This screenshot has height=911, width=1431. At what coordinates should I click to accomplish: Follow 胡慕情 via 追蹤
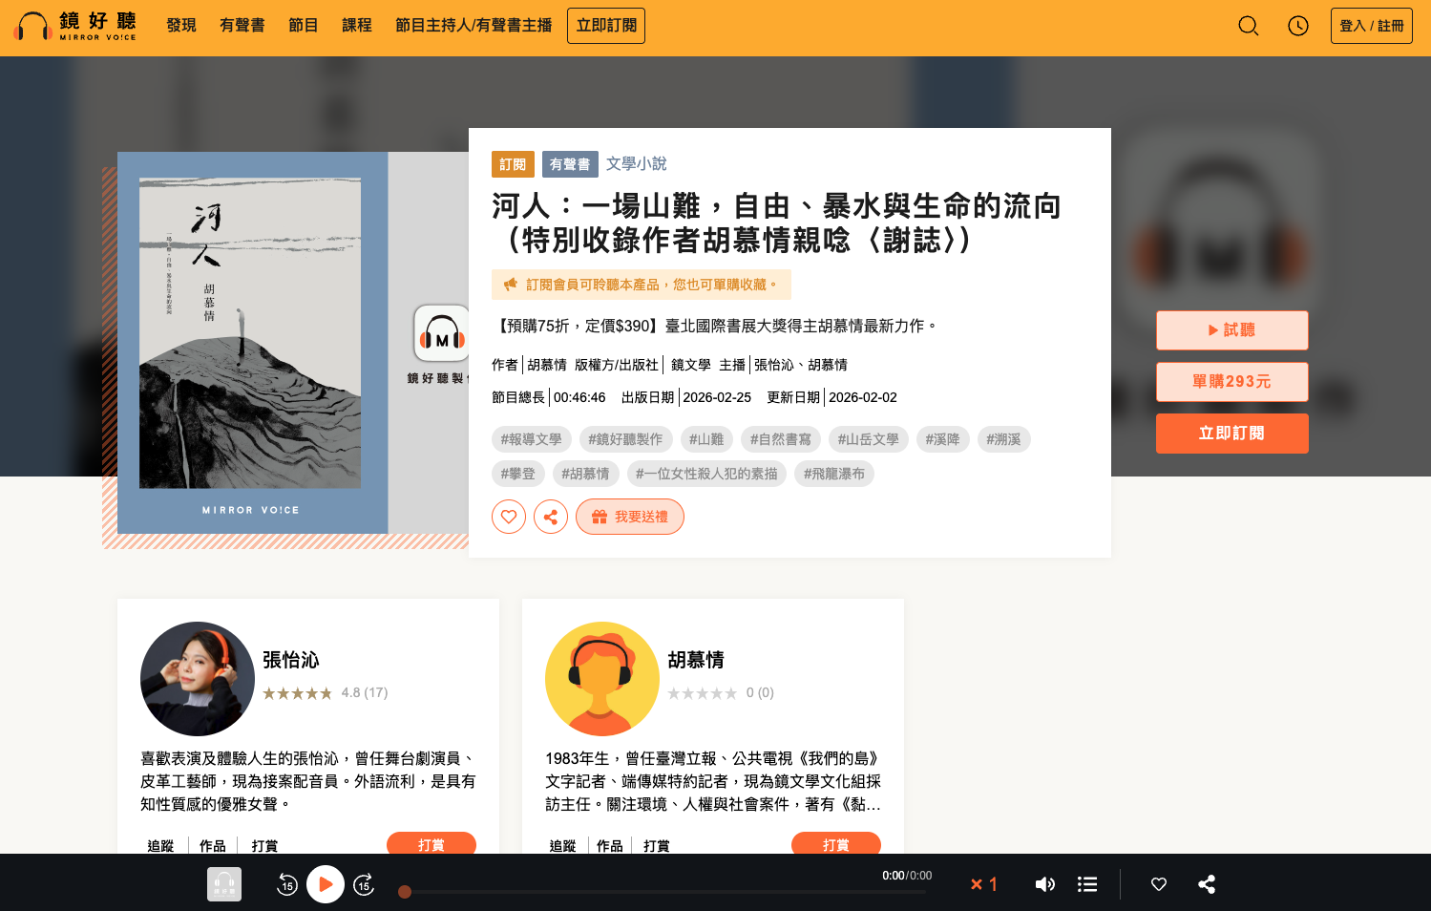563,846
